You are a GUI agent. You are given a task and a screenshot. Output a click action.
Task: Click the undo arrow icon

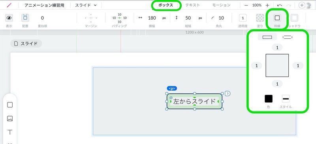coord(279,5)
